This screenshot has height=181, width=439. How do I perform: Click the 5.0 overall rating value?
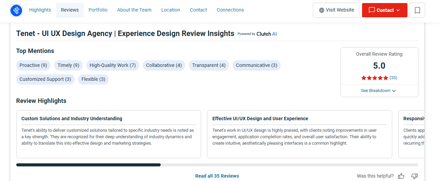pos(379,66)
